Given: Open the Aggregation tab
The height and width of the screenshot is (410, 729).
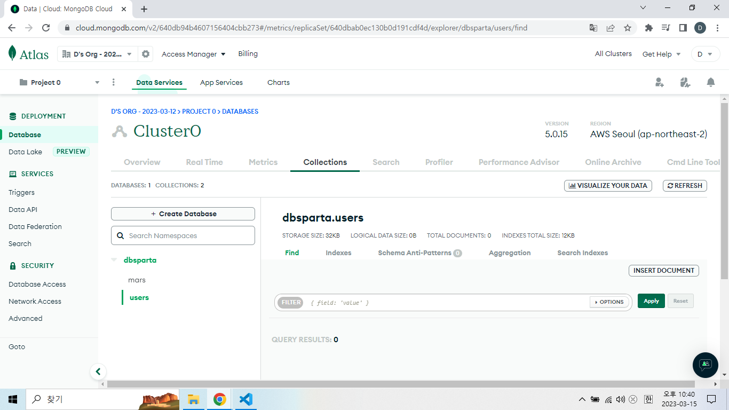Looking at the screenshot, I should (510, 253).
